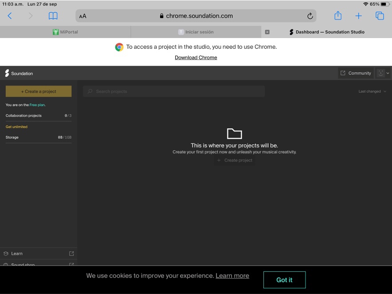This screenshot has height=294, width=392.
Task: Tap the Safari back arrow
Action: (10, 16)
